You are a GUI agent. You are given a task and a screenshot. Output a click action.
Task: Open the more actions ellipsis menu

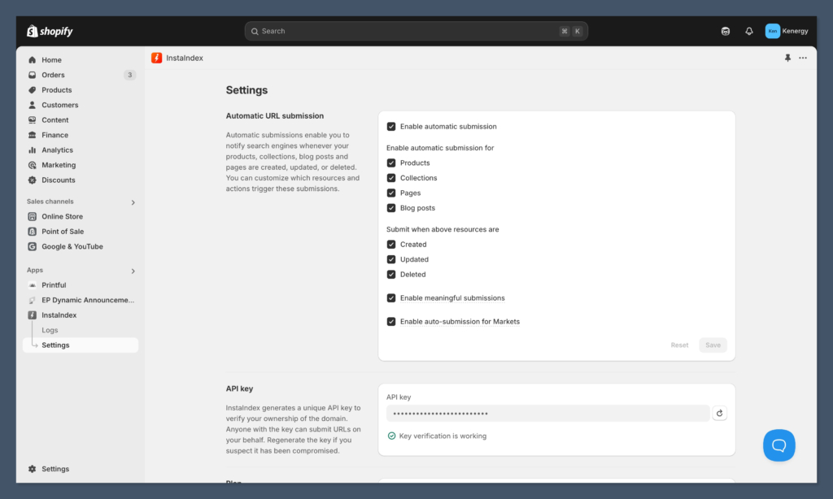803,58
